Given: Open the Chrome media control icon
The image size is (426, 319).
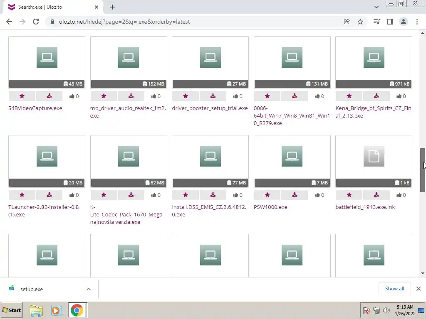Looking at the screenshot, I should point(376,22).
